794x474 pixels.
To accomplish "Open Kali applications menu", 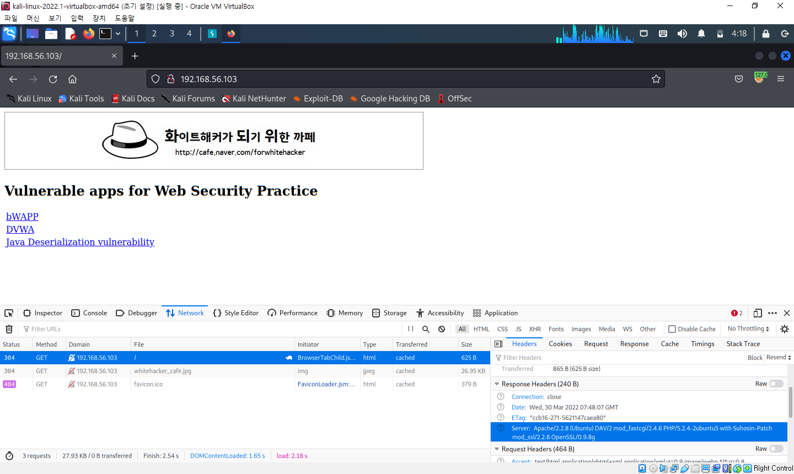I will pos(9,34).
